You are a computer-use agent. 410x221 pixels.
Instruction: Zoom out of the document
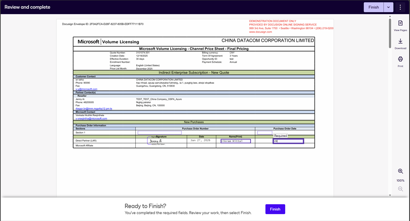pos(400,189)
